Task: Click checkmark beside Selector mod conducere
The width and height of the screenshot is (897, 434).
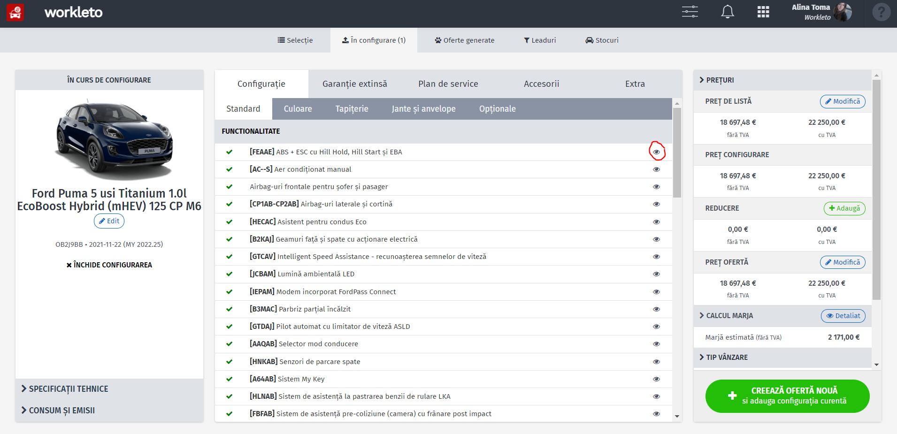Action: [229, 344]
